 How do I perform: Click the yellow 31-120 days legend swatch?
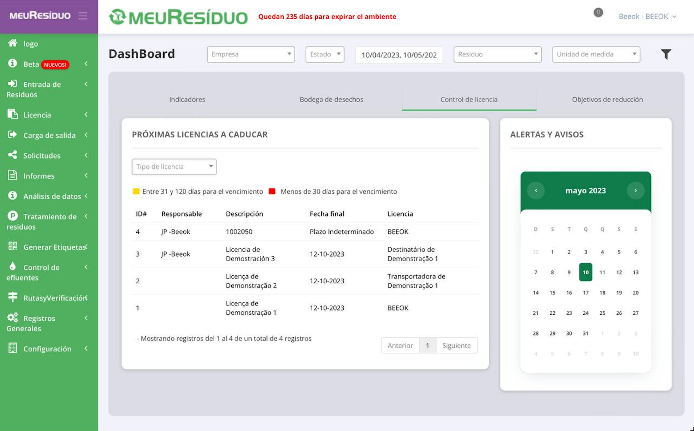pos(136,191)
